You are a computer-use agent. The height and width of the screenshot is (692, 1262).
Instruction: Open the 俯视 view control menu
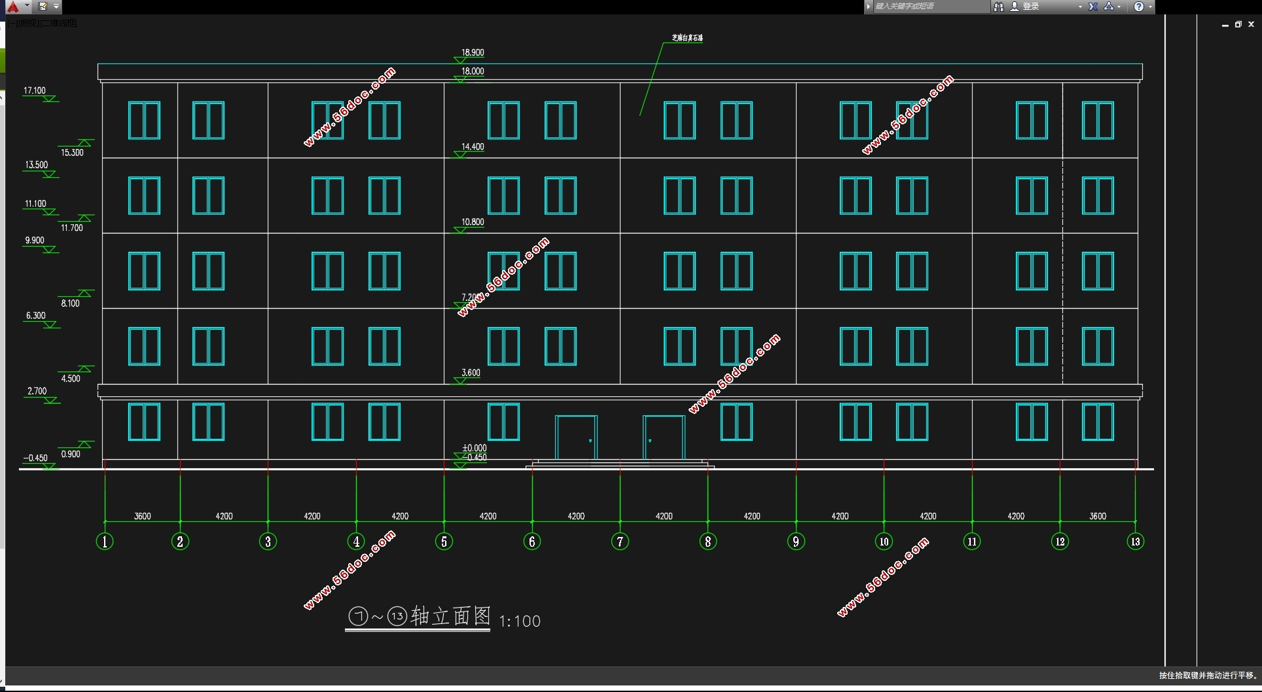click(x=29, y=23)
